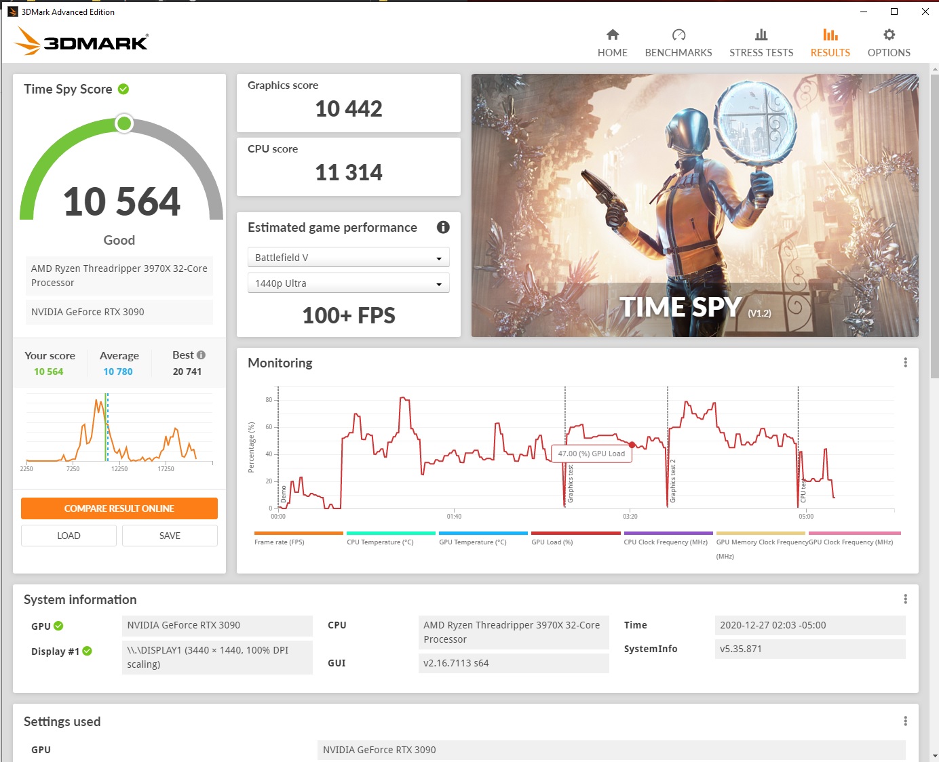939x762 pixels.
Task: Click the info icon next to Best
Action: (x=201, y=355)
